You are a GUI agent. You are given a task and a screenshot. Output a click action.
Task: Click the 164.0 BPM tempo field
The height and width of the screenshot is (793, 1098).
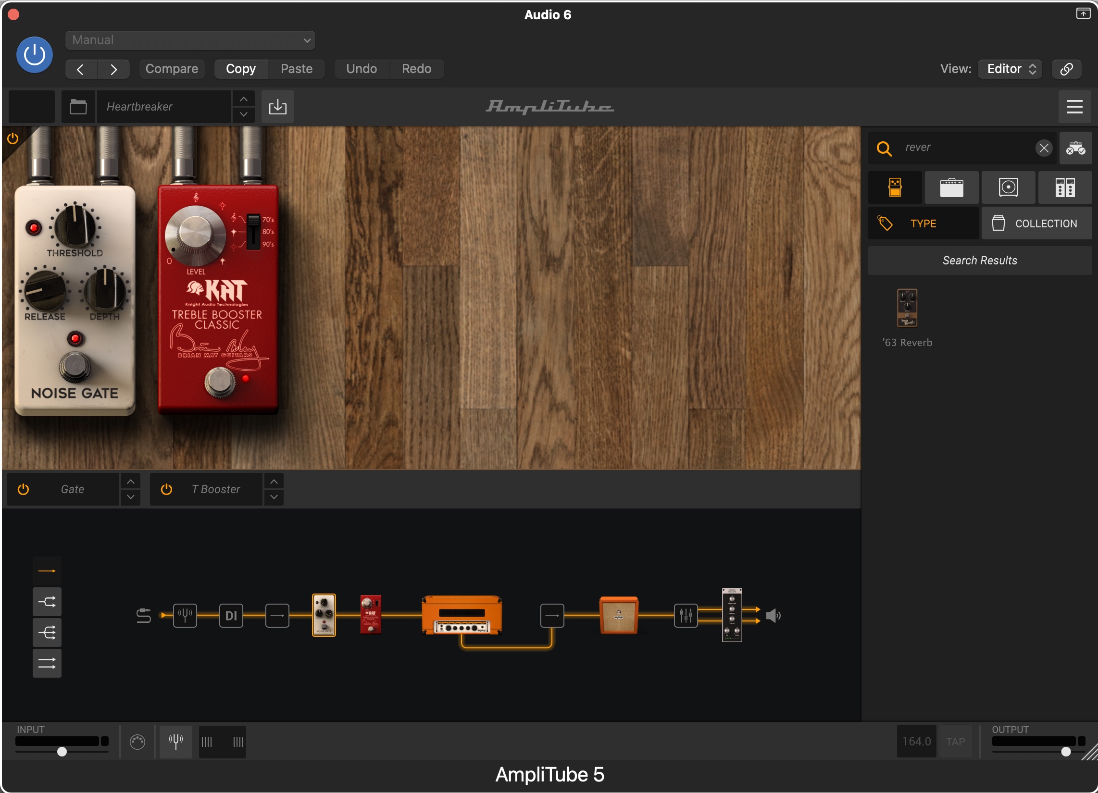coord(916,742)
